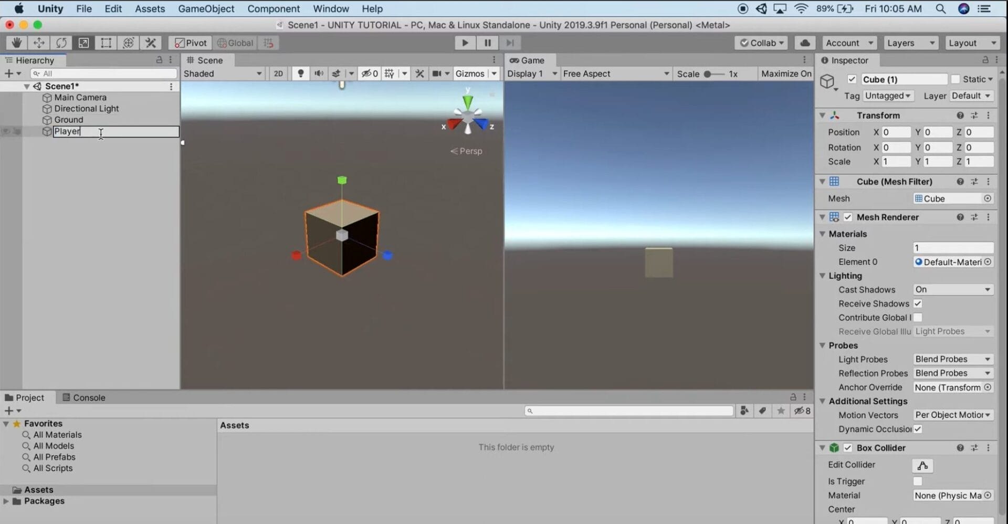Open scene component tools icon
This screenshot has height=524, width=1008.
point(419,74)
